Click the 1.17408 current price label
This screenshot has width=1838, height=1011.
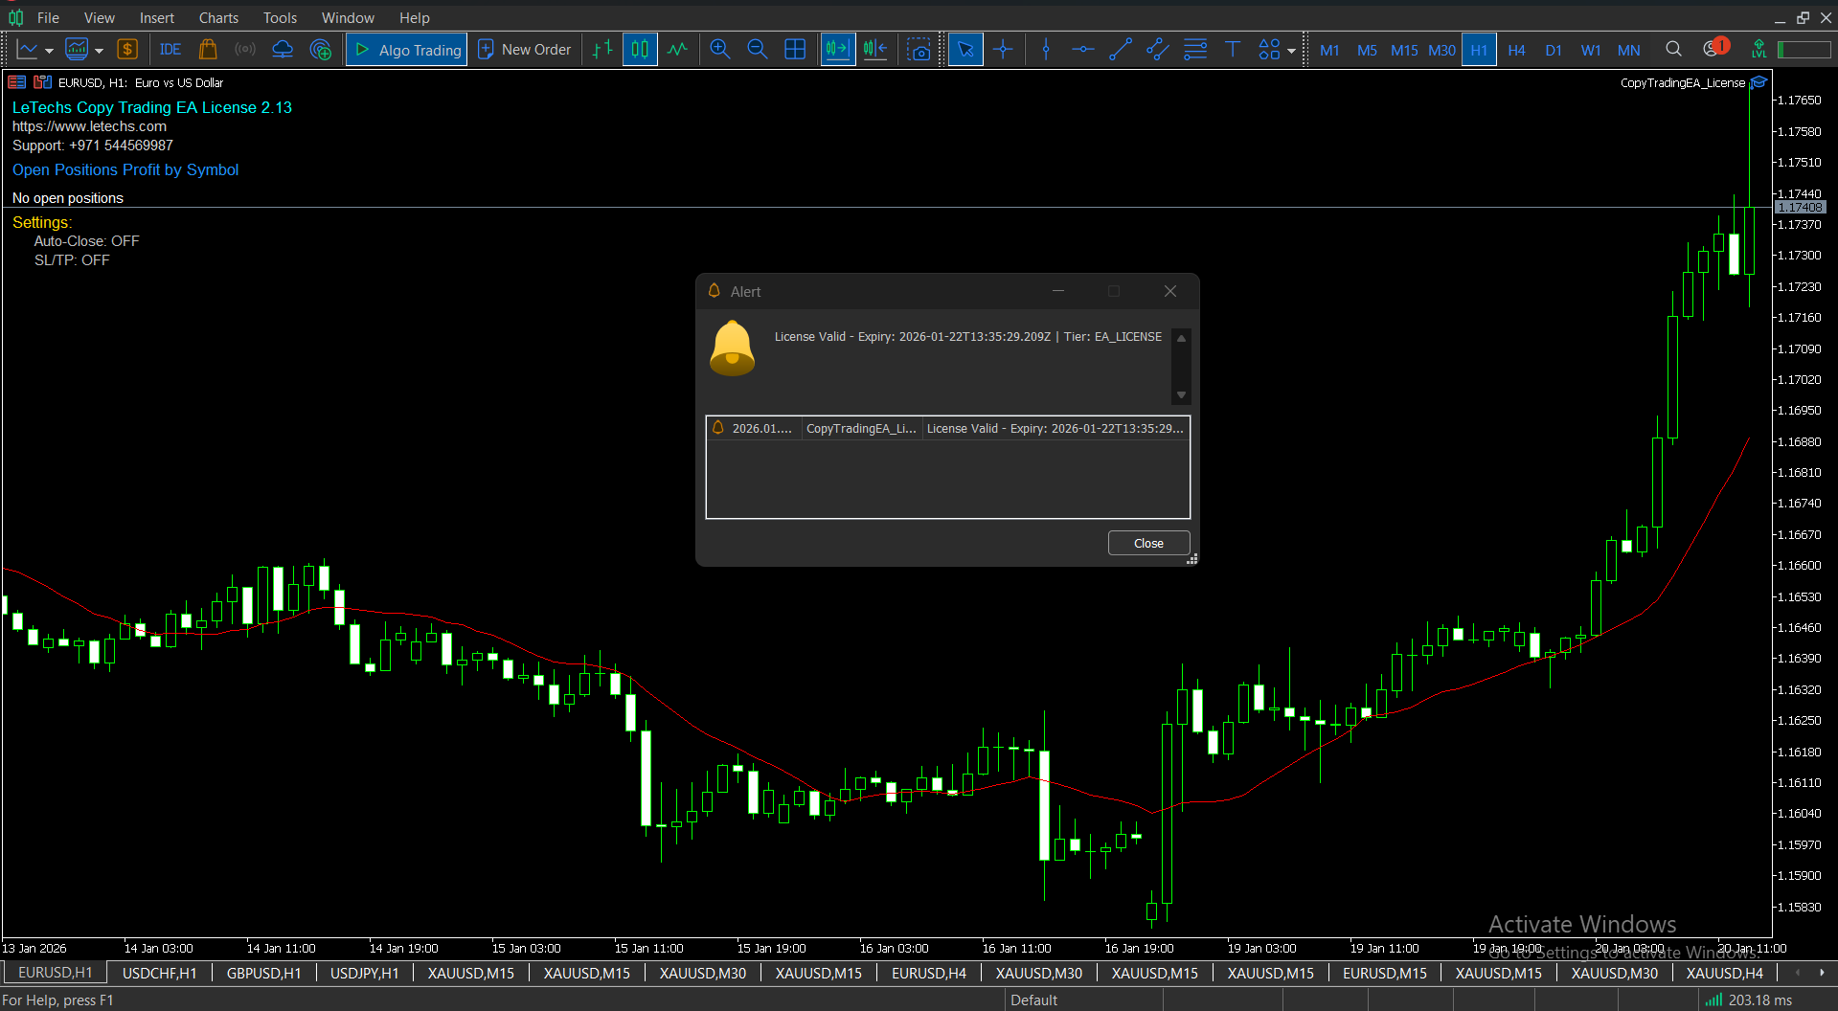tap(1800, 207)
